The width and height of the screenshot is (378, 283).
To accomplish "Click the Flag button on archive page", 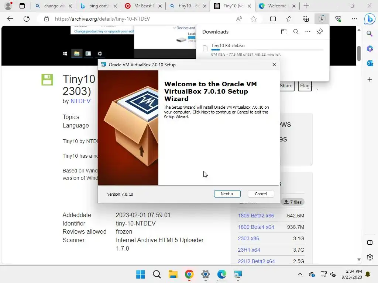I will [305, 85].
